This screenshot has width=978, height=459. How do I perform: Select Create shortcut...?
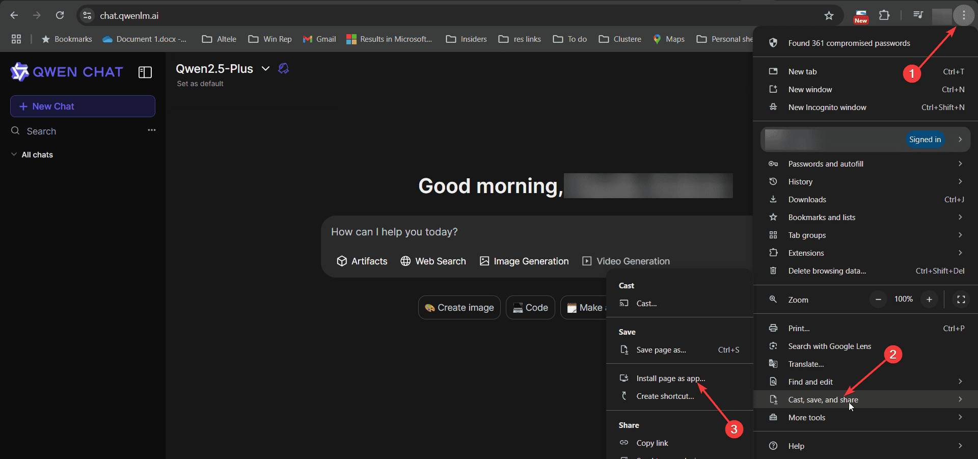[x=680, y=396]
